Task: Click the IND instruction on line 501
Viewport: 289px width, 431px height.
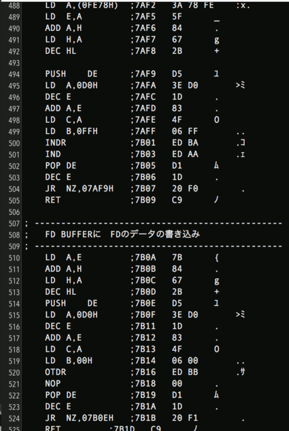Action: [x=53, y=154]
